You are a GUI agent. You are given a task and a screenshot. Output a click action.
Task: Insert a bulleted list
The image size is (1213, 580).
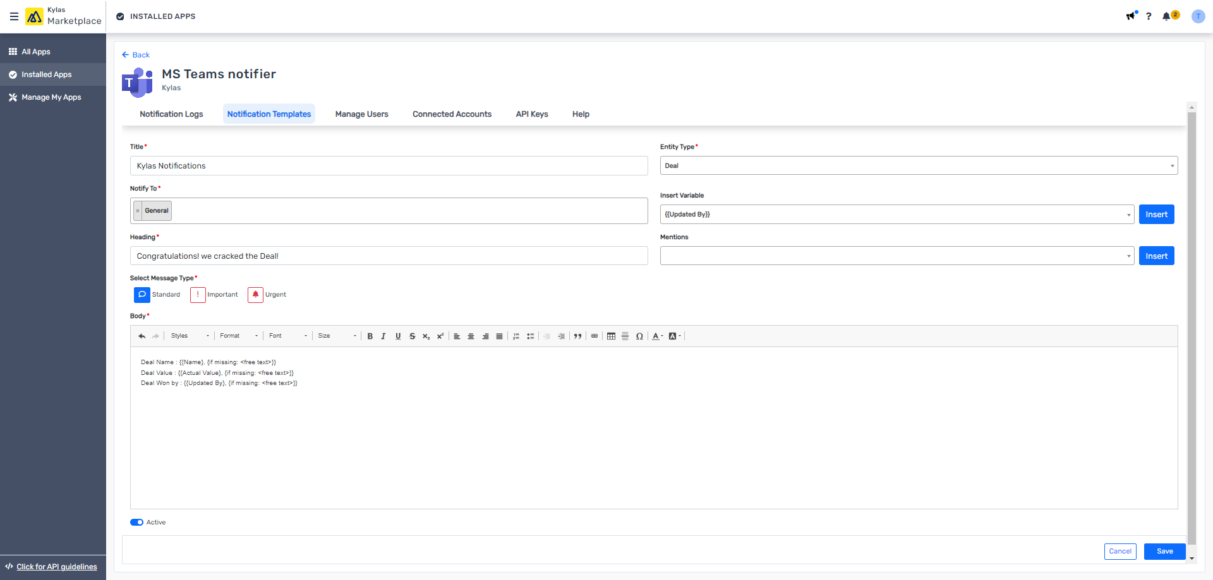pos(530,336)
